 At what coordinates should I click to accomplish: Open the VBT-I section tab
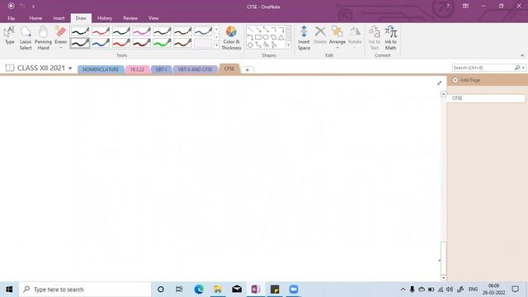(x=162, y=69)
